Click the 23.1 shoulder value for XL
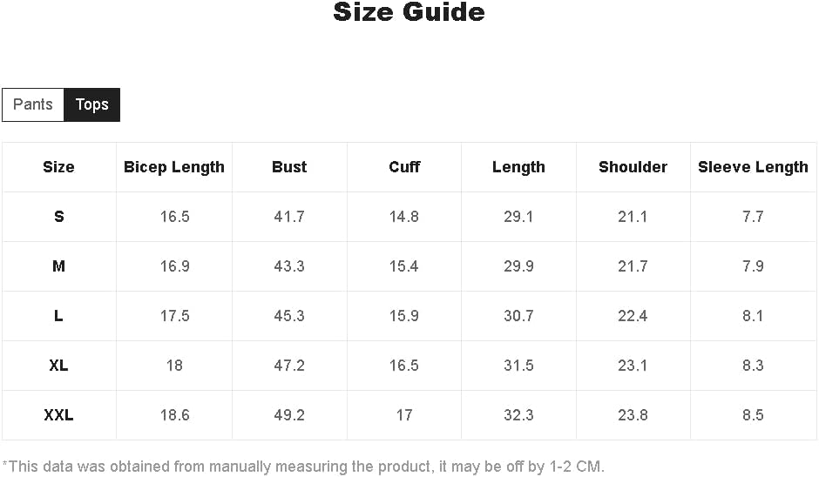 (633, 366)
